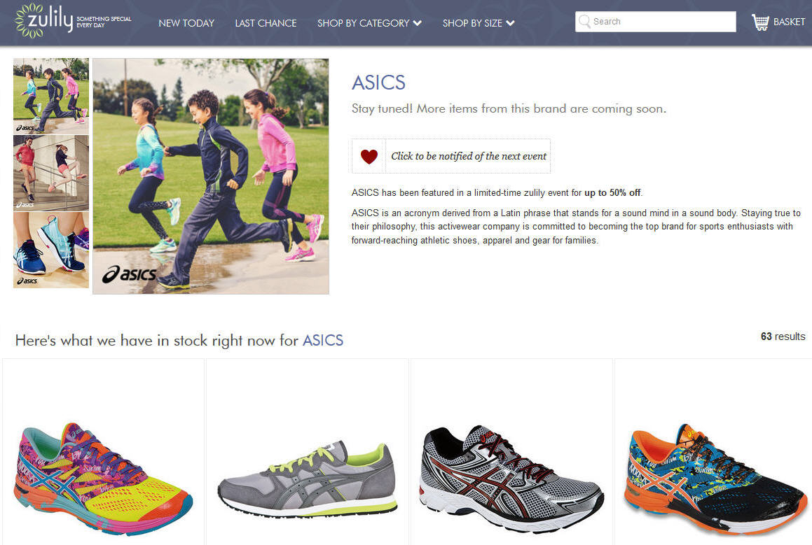The height and width of the screenshot is (545, 812).
Task: Open the shopping basket icon
Action: coord(760,22)
